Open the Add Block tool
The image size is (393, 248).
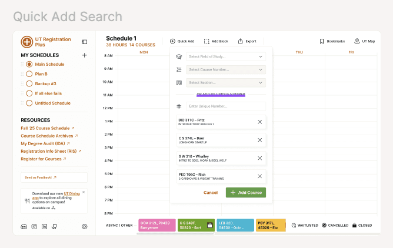pyautogui.click(x=216, y=41)
